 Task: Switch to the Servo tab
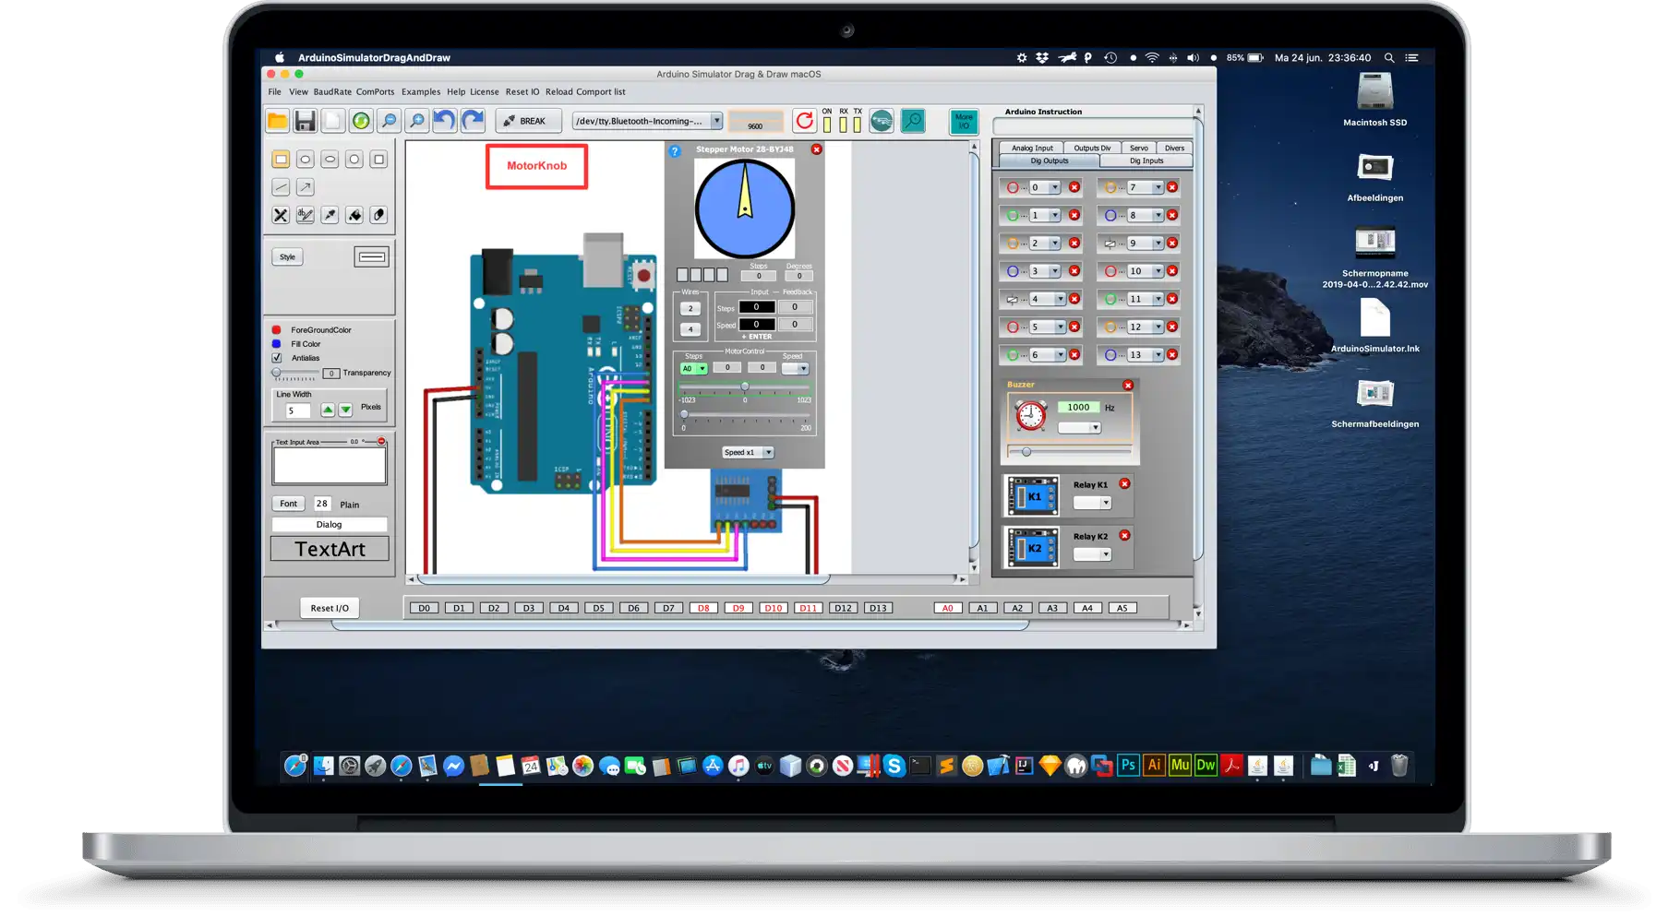1139,148
